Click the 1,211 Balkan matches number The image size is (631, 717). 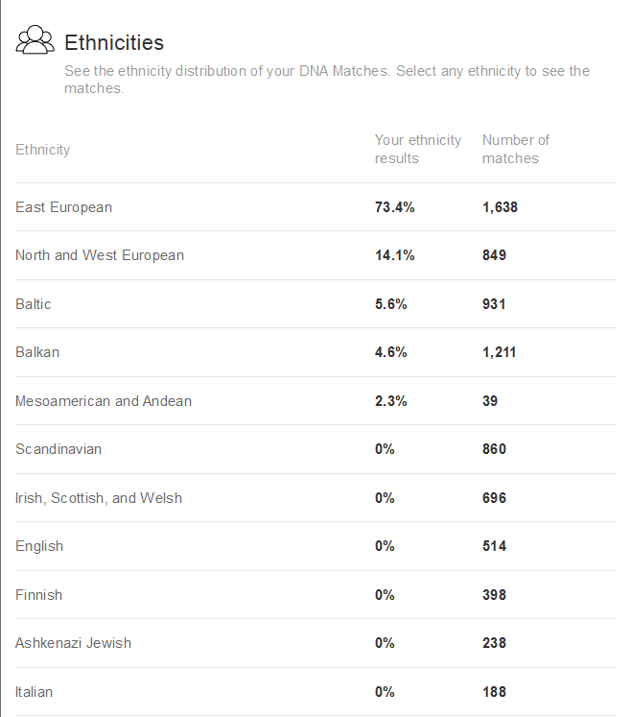point(499,352)
